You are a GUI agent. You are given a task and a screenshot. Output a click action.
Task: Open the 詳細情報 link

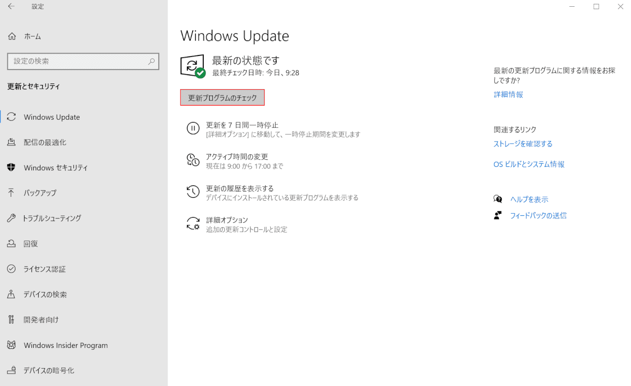[x=508, y=95]
